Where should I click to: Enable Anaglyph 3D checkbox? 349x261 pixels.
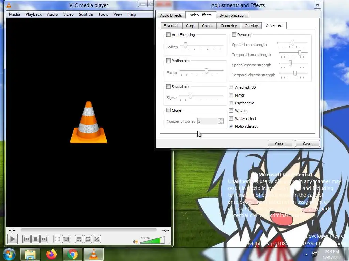[231, 87]
